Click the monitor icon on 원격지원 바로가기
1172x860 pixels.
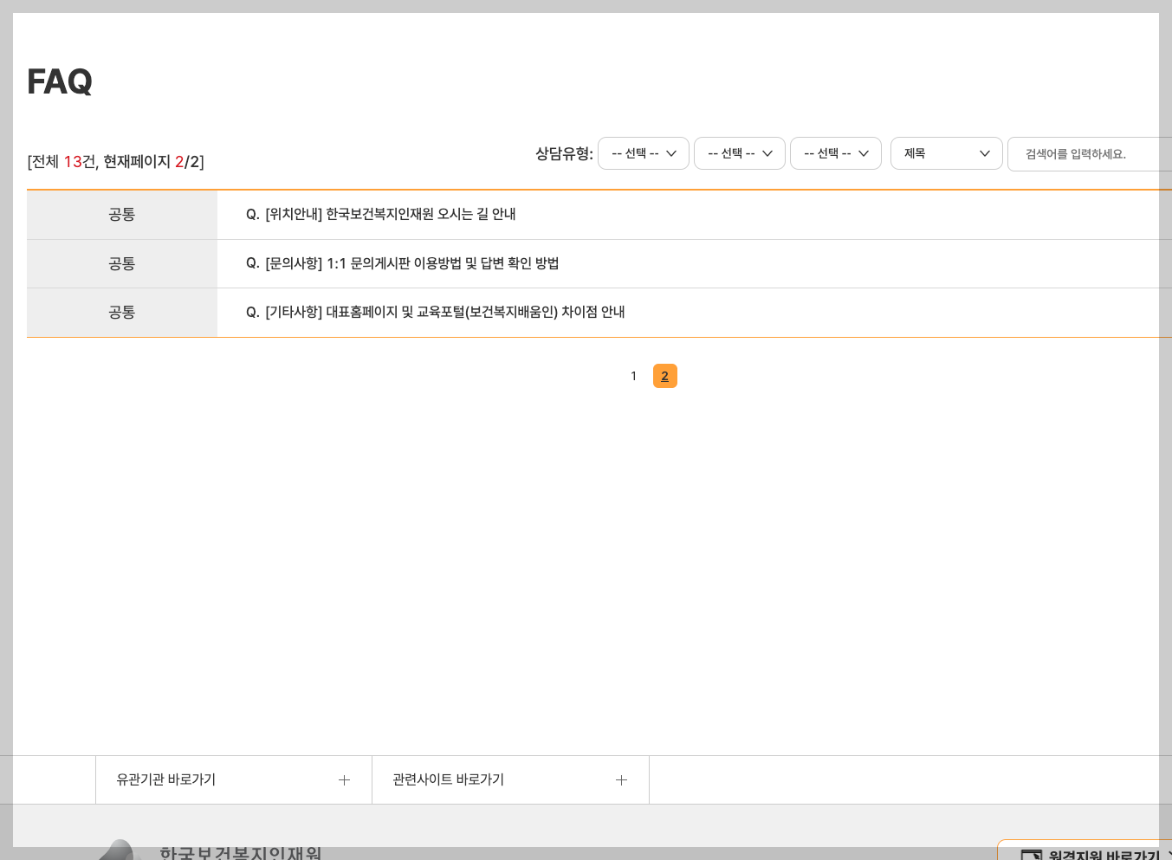[x=1031, y=855]
